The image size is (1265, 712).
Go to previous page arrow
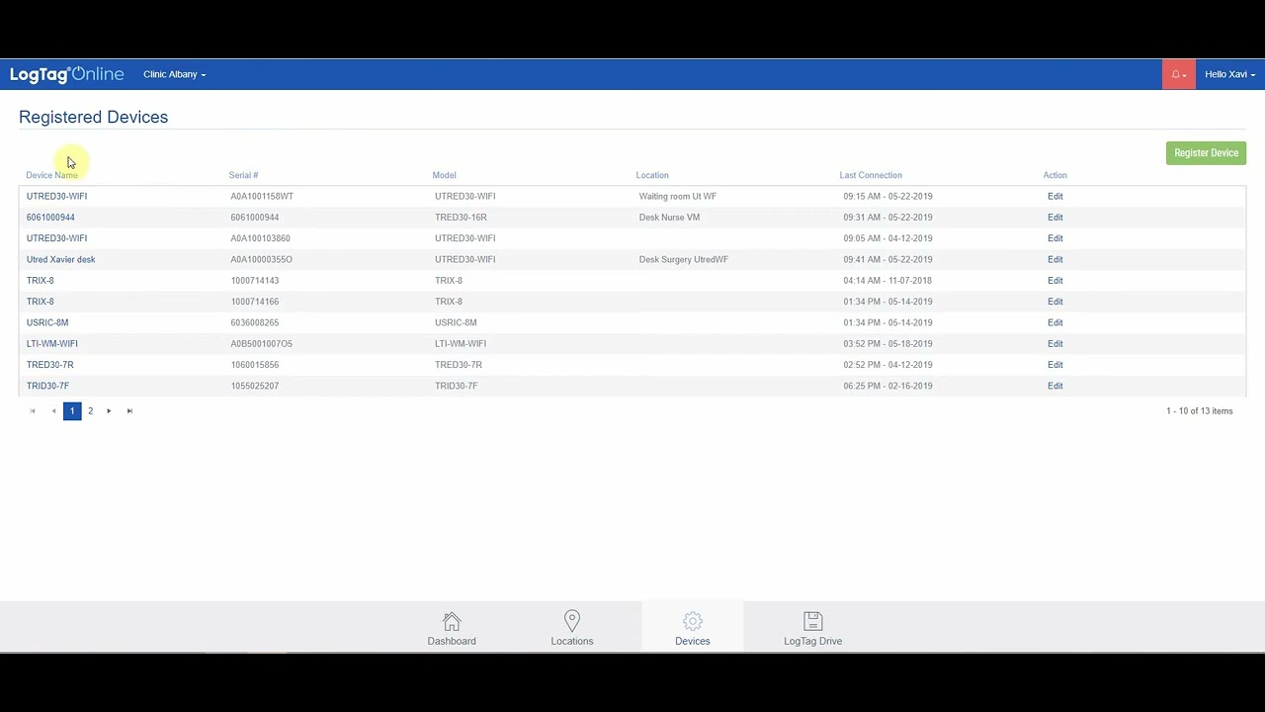(53, 410)
